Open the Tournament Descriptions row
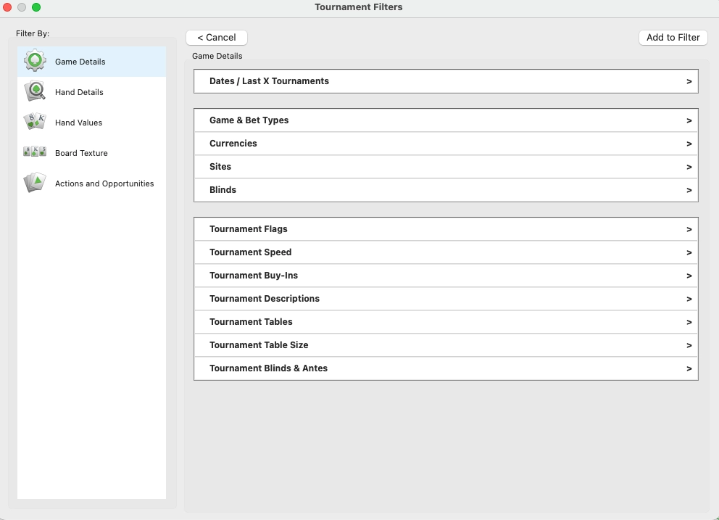This screenshot has width=719, height=520. pyautogui.click(x=446, y=299)
